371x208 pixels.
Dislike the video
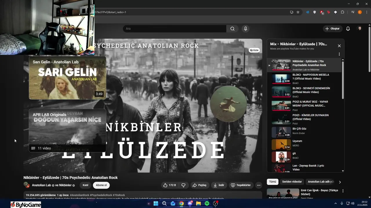(x=183, y=185)
